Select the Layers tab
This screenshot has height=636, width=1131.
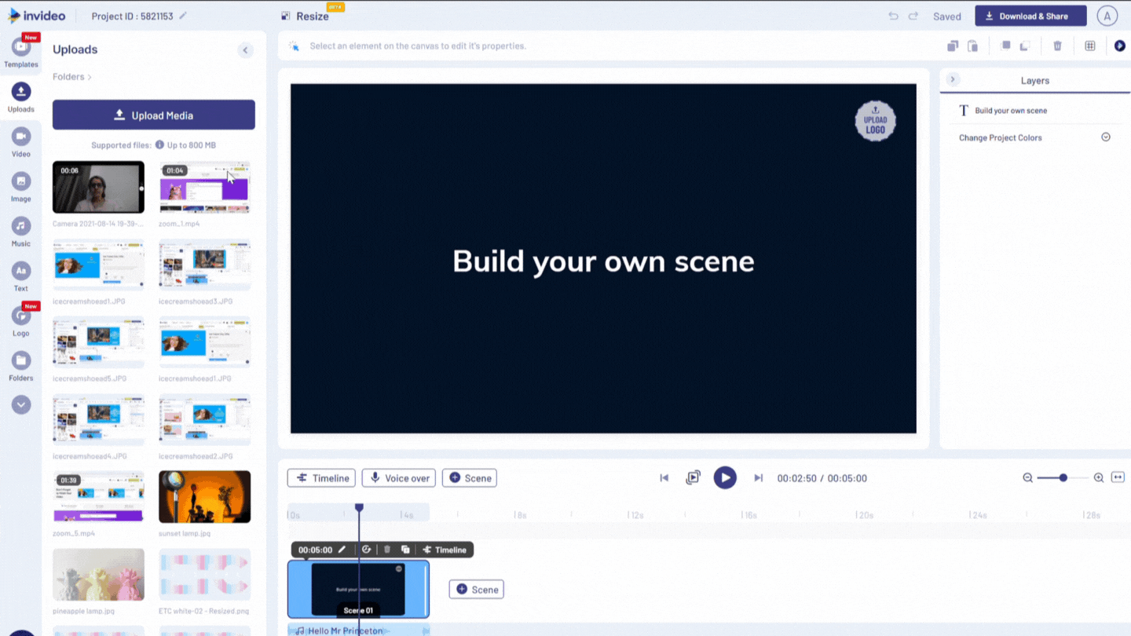pyautogui.click(x=1034, y=81)
